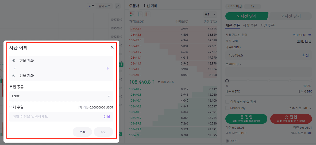The height and width of the screenshot is (145, 316).
Task: Expand the 0.1 price grouping dropdown
Action: pyautogui.click(x=210, y=14)
